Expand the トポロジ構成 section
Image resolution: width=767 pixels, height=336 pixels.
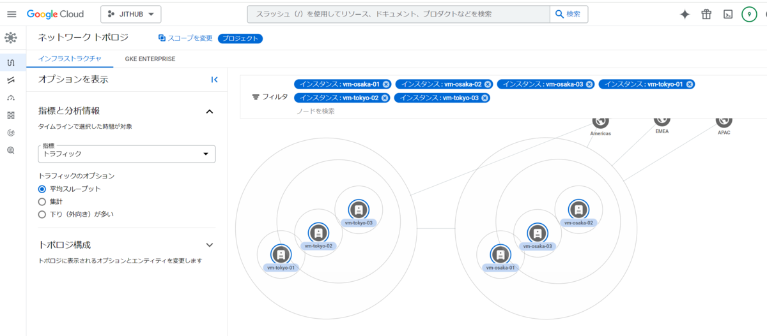point(209,245)
